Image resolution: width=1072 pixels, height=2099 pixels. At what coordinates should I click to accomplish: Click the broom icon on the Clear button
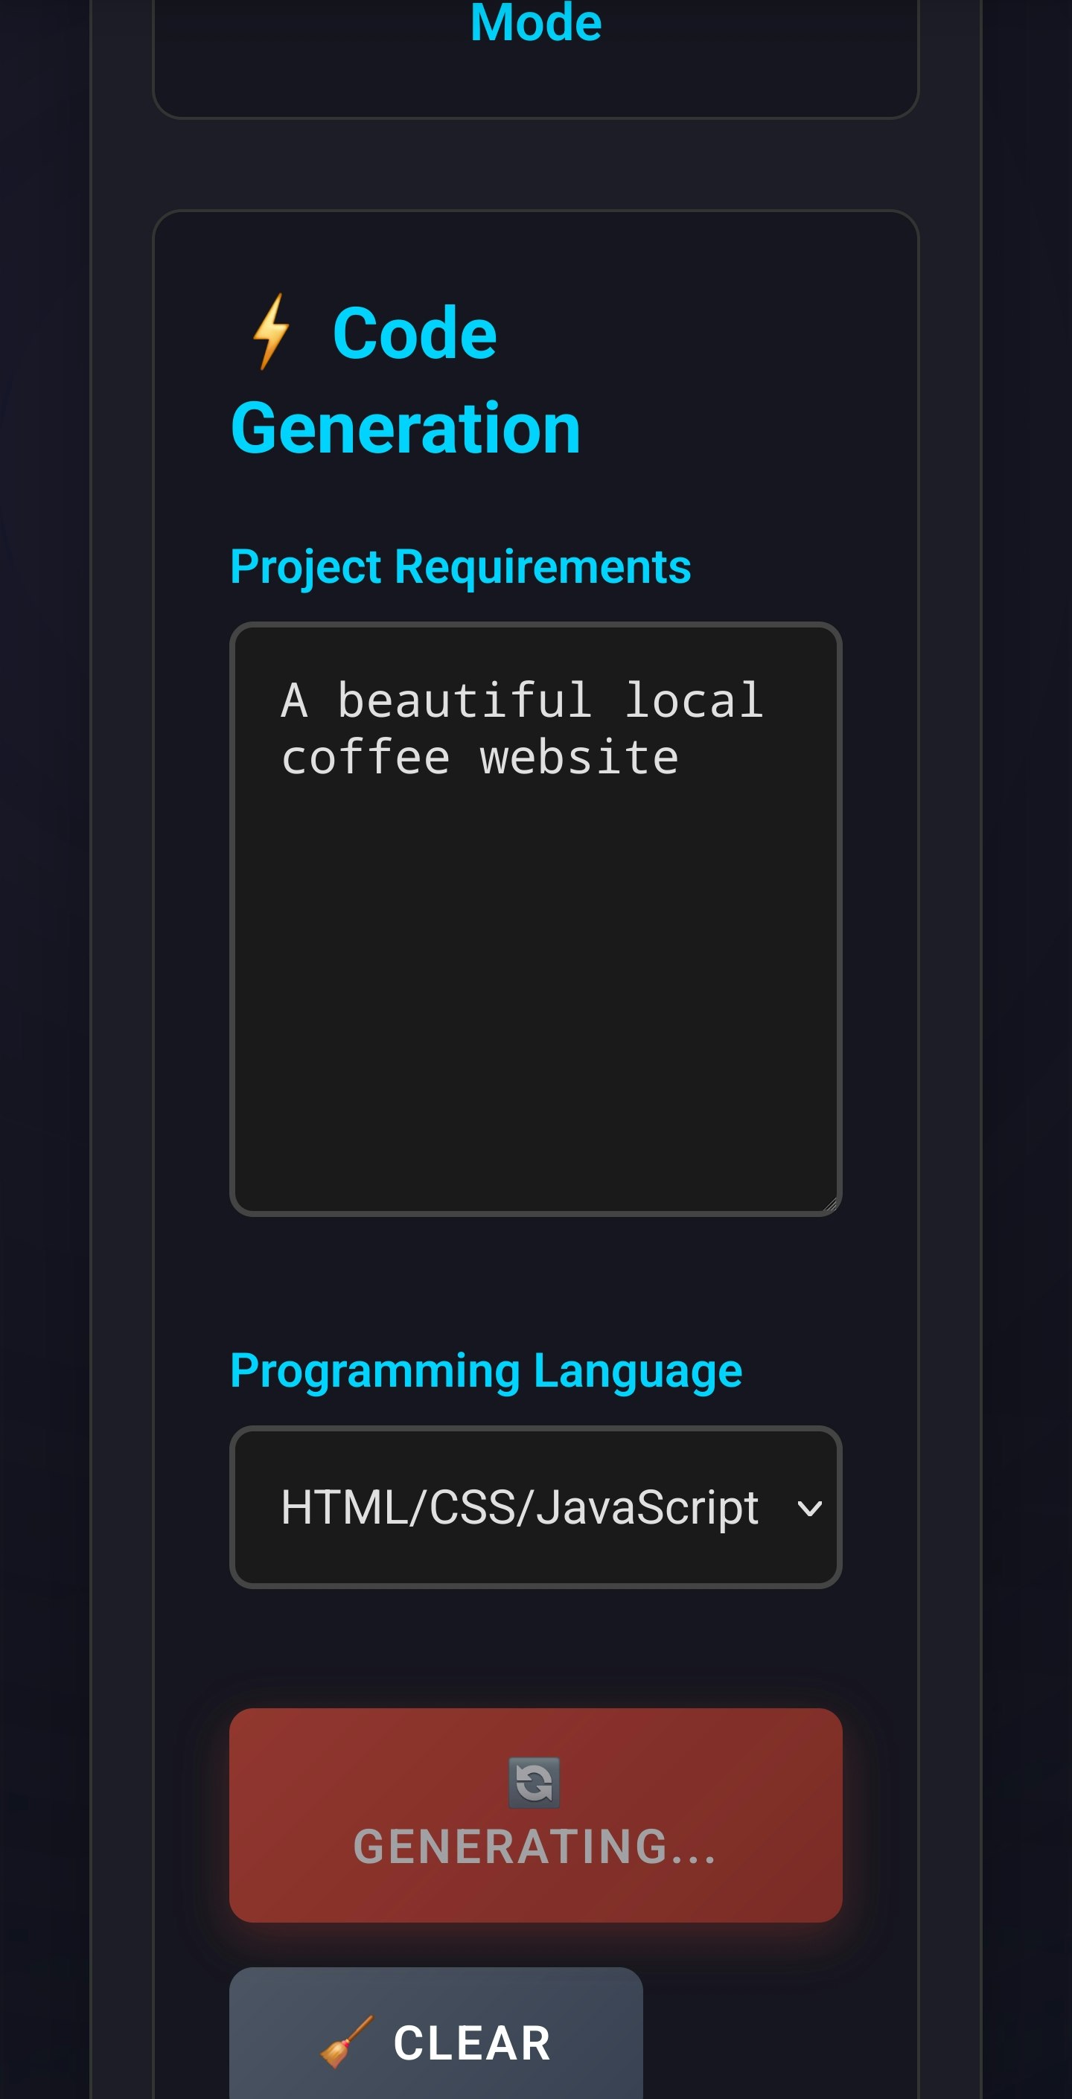[x=346, y=2042]
